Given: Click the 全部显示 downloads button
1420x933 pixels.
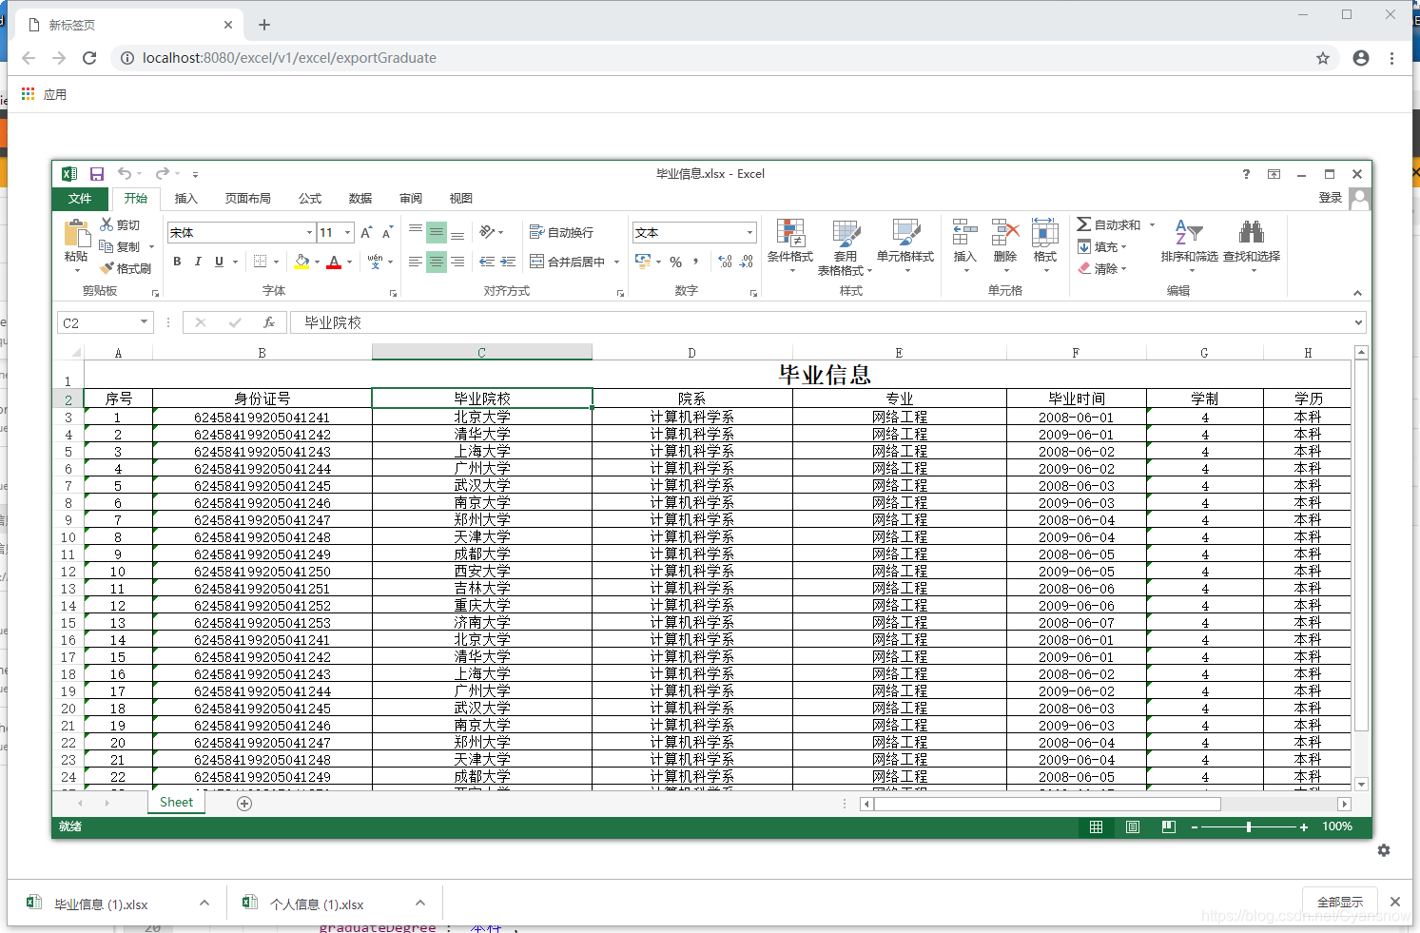Looking at the screenshot, I should 1340,902.
